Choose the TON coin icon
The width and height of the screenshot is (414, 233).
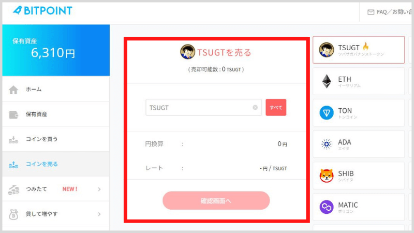(327, 112)
